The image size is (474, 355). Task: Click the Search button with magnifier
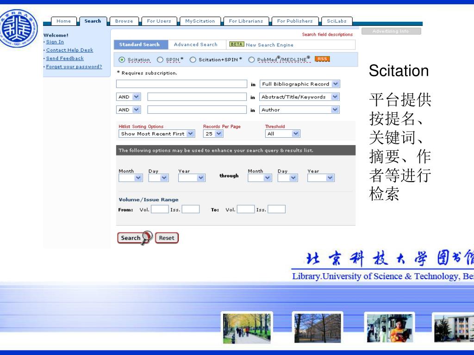point(135,238)
